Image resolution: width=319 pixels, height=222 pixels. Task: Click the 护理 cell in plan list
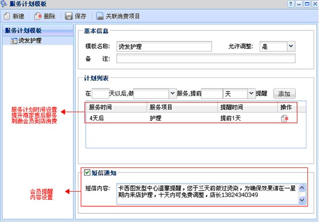click(155, 118)
